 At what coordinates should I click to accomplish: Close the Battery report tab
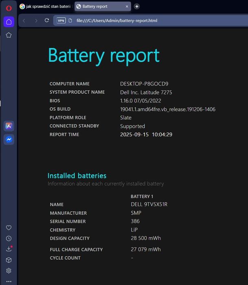pos(127,7)
